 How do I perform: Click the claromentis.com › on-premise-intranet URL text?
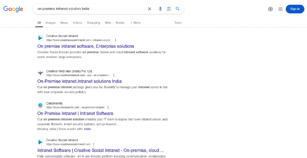coord(75,107)
